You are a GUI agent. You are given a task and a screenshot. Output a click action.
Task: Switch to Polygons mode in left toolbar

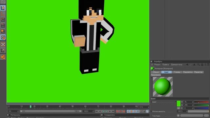(3, 31)
